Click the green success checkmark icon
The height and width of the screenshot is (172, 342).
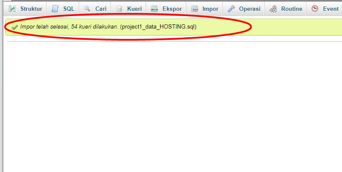[15, 27]
